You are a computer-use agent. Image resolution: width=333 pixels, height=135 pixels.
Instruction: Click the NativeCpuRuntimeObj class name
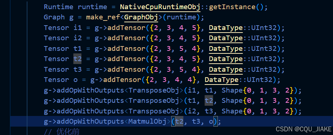160,7
